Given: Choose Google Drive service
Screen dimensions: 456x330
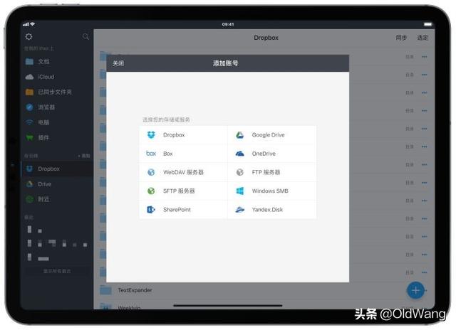Looking at the screenshot, I should [272, 135].
